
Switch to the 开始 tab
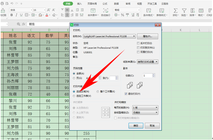click(x=68, y=4)
